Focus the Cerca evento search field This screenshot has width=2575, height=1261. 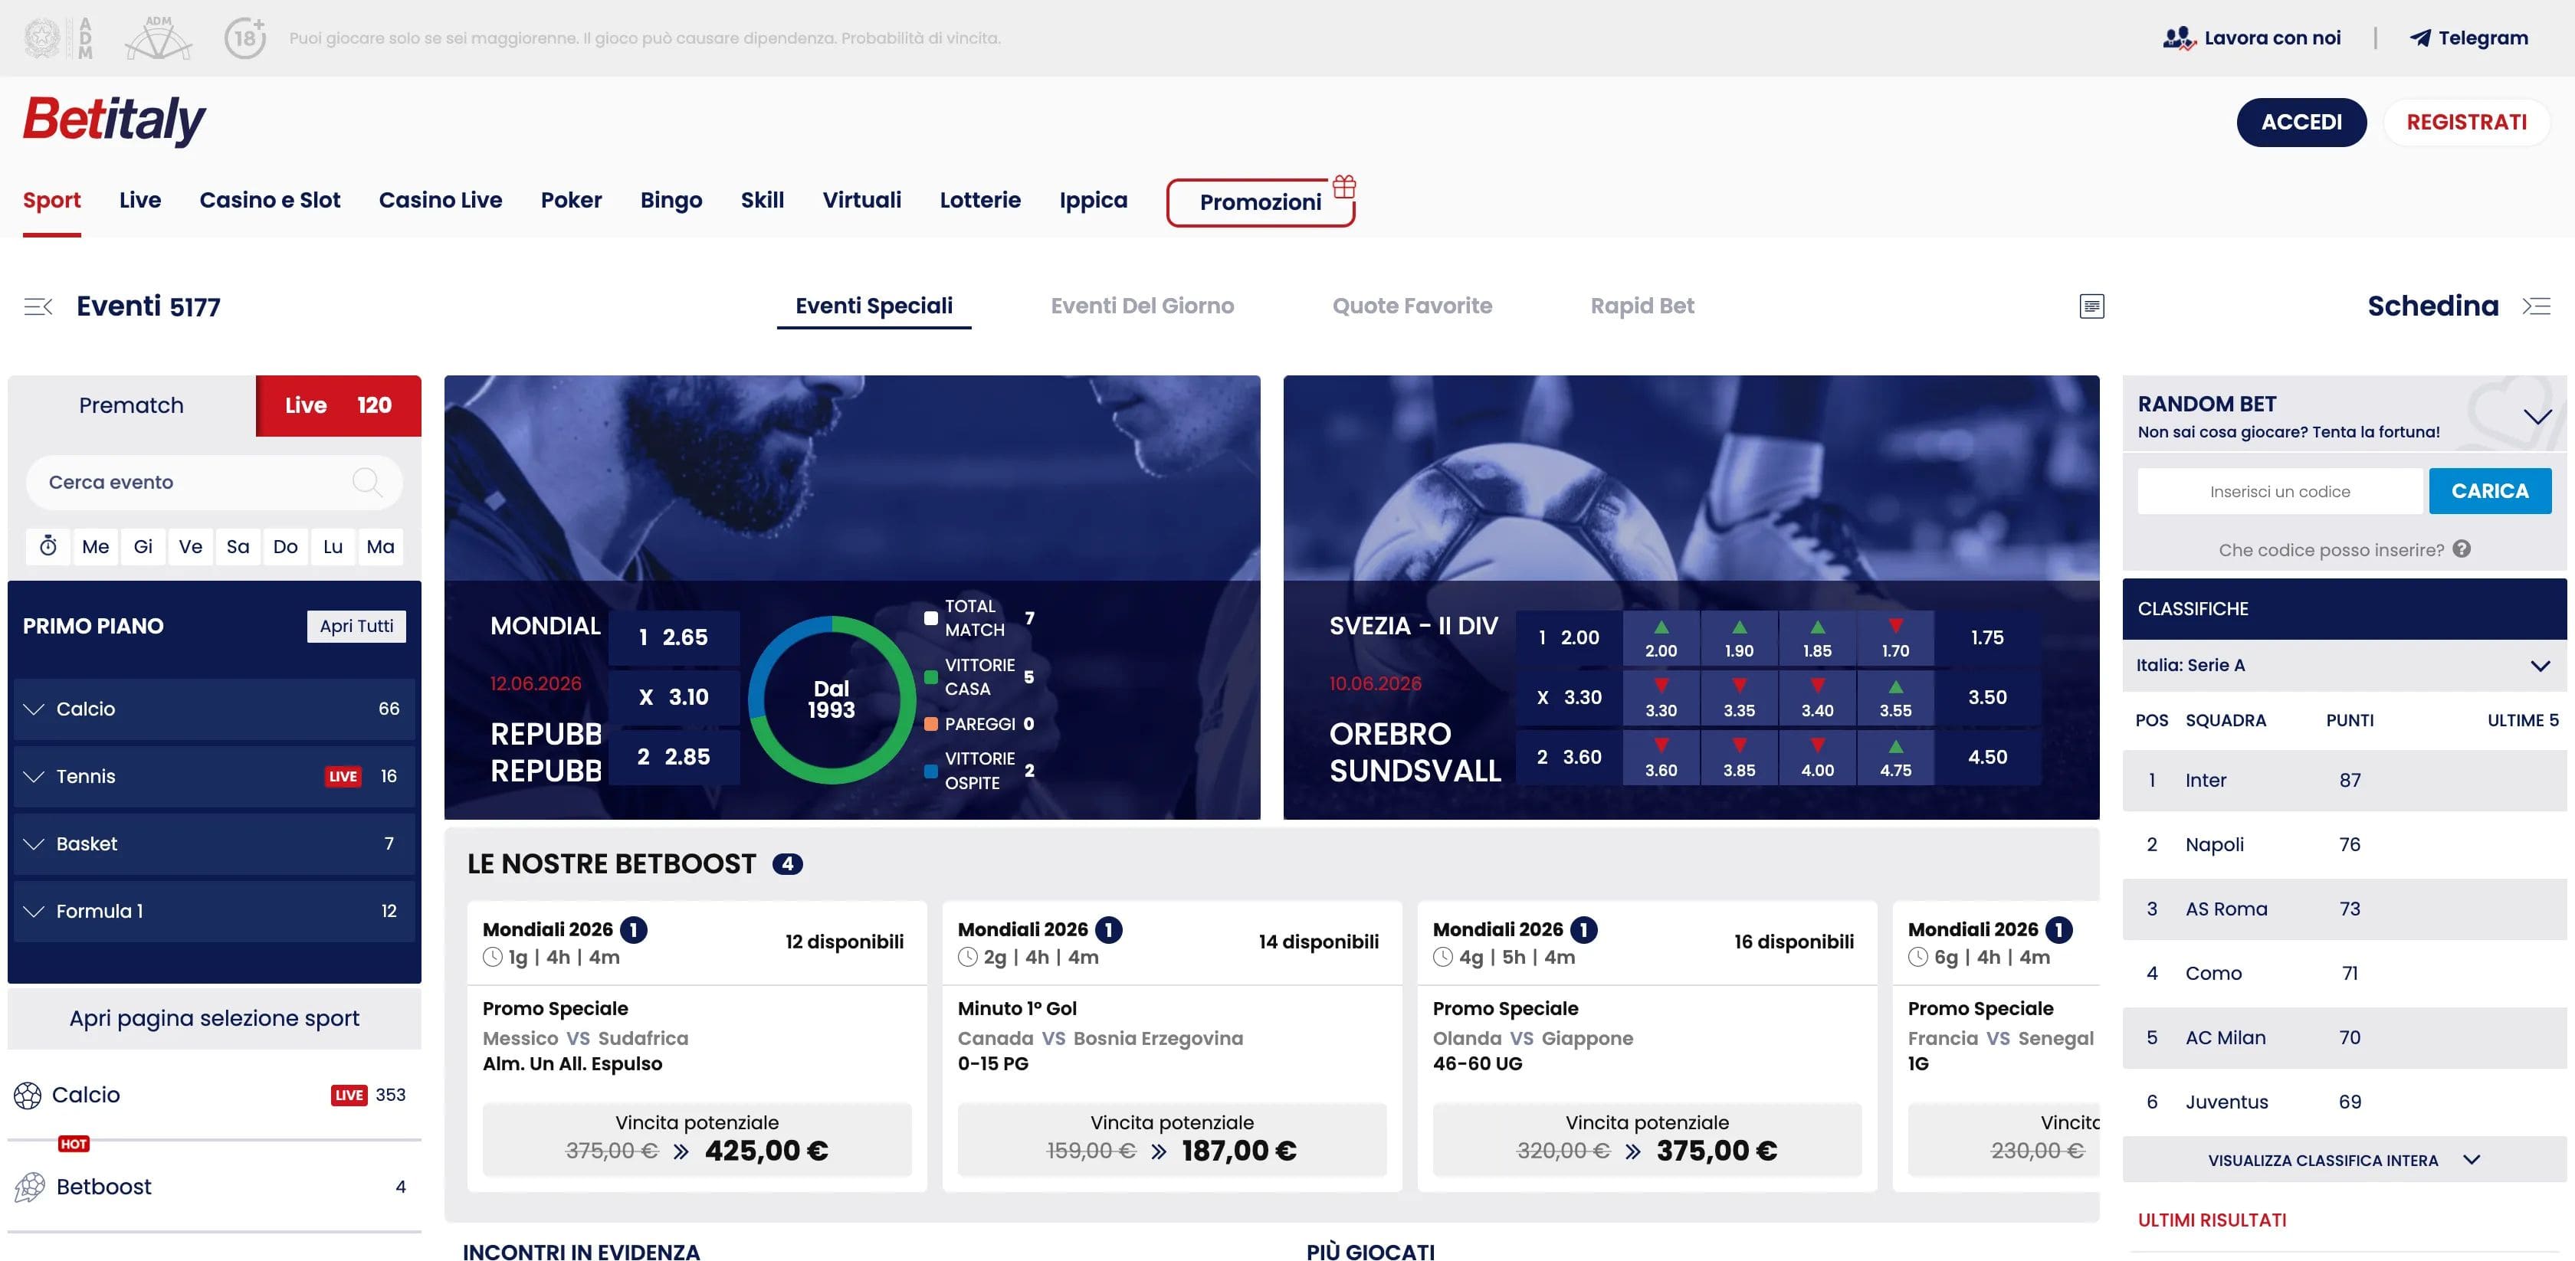[x=214, y=483]
